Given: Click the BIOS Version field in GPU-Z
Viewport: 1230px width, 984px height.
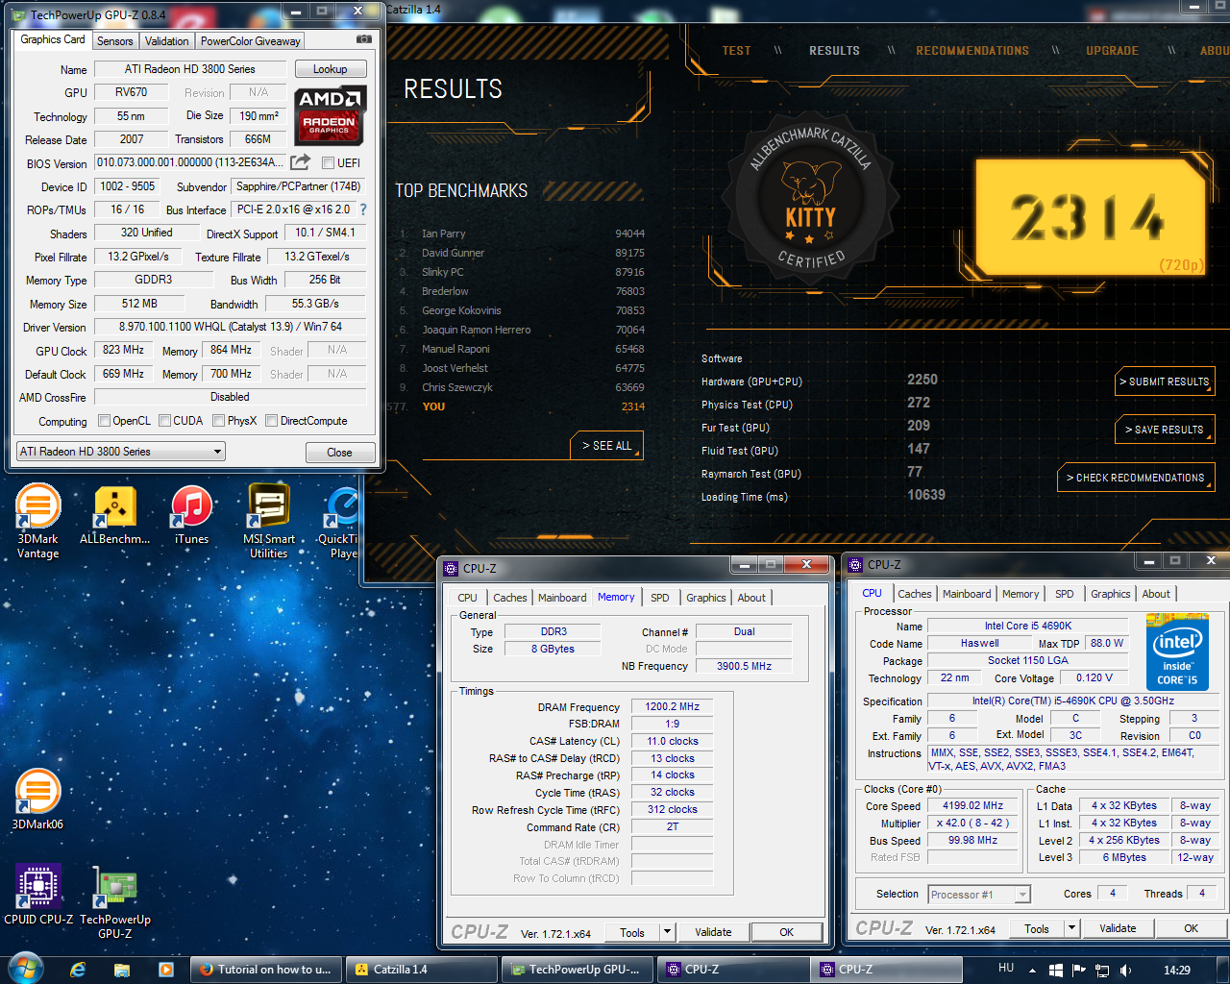Looking at the screenshot, I should [x=190, y=162].
